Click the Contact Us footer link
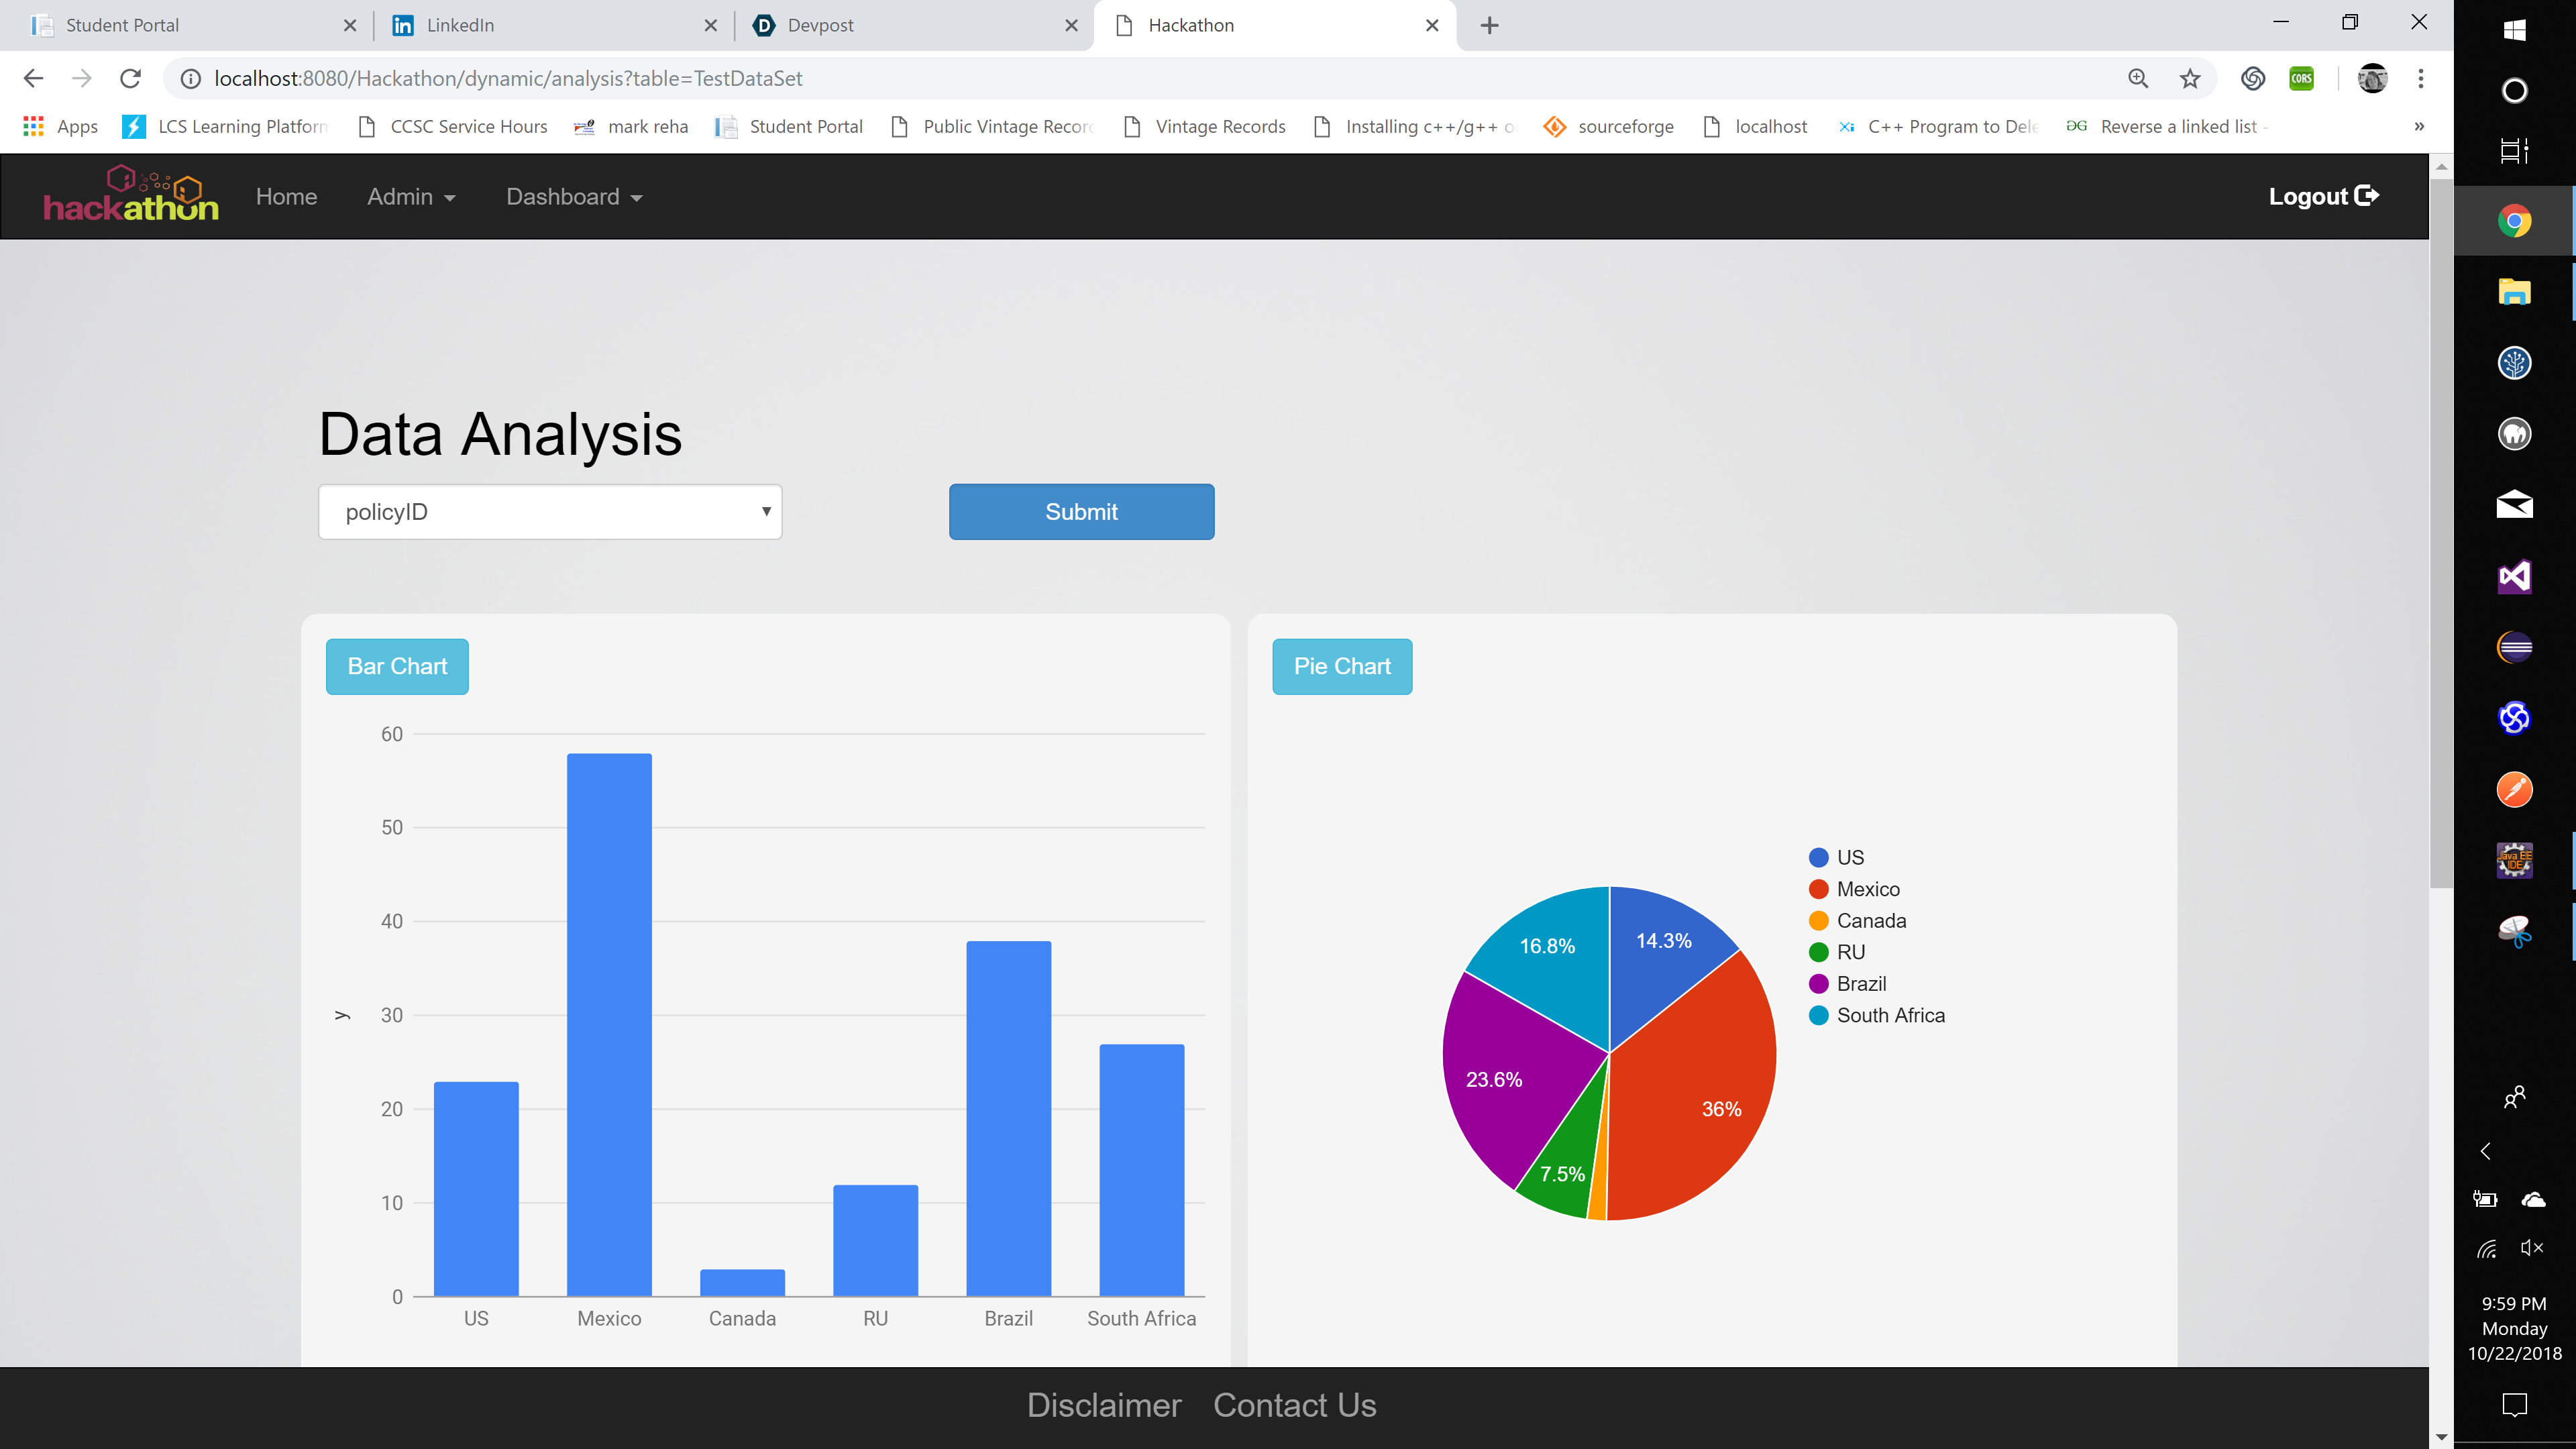 (1294, 1405)
